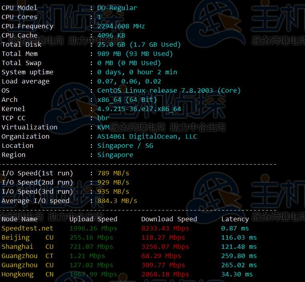The height and width of the screenshot is (282, 305).
Task: Click the Latency column header
Action: pos(235,219)
